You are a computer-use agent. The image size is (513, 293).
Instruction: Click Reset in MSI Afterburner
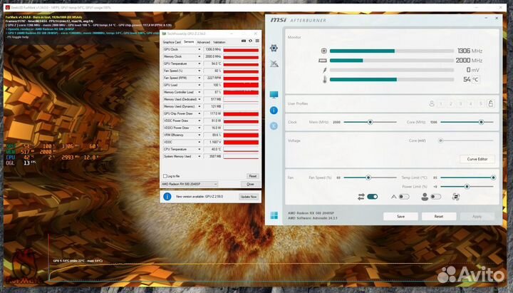click(x=439, y=217)
